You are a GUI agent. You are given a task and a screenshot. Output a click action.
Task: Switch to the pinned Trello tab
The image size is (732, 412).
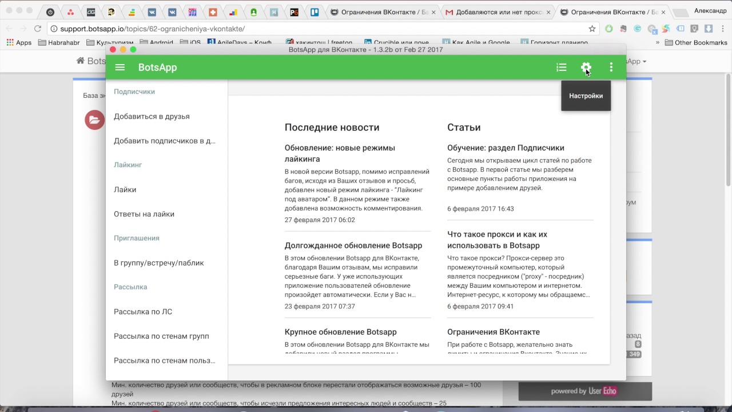point(315,11)
